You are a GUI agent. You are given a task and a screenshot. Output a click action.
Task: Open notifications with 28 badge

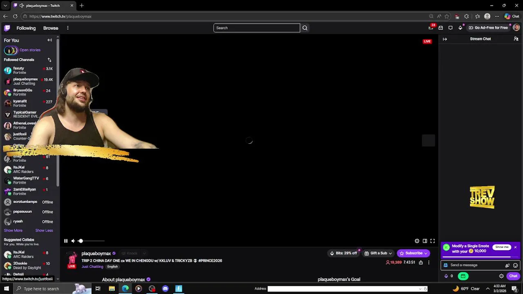[431, 27]
